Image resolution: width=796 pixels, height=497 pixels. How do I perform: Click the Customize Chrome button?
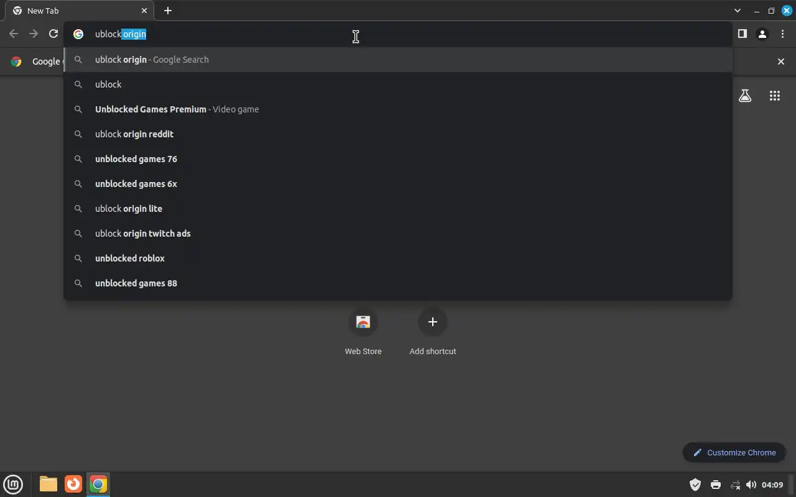coord(734,452)
